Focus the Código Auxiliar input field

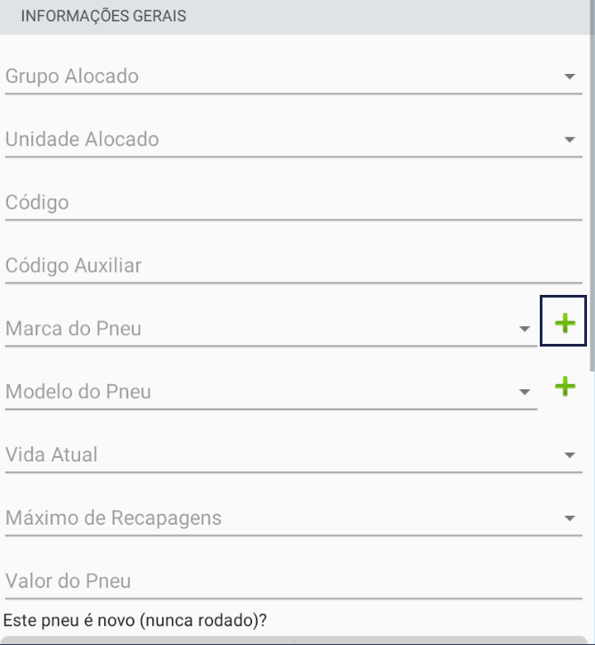coord(294,265)
